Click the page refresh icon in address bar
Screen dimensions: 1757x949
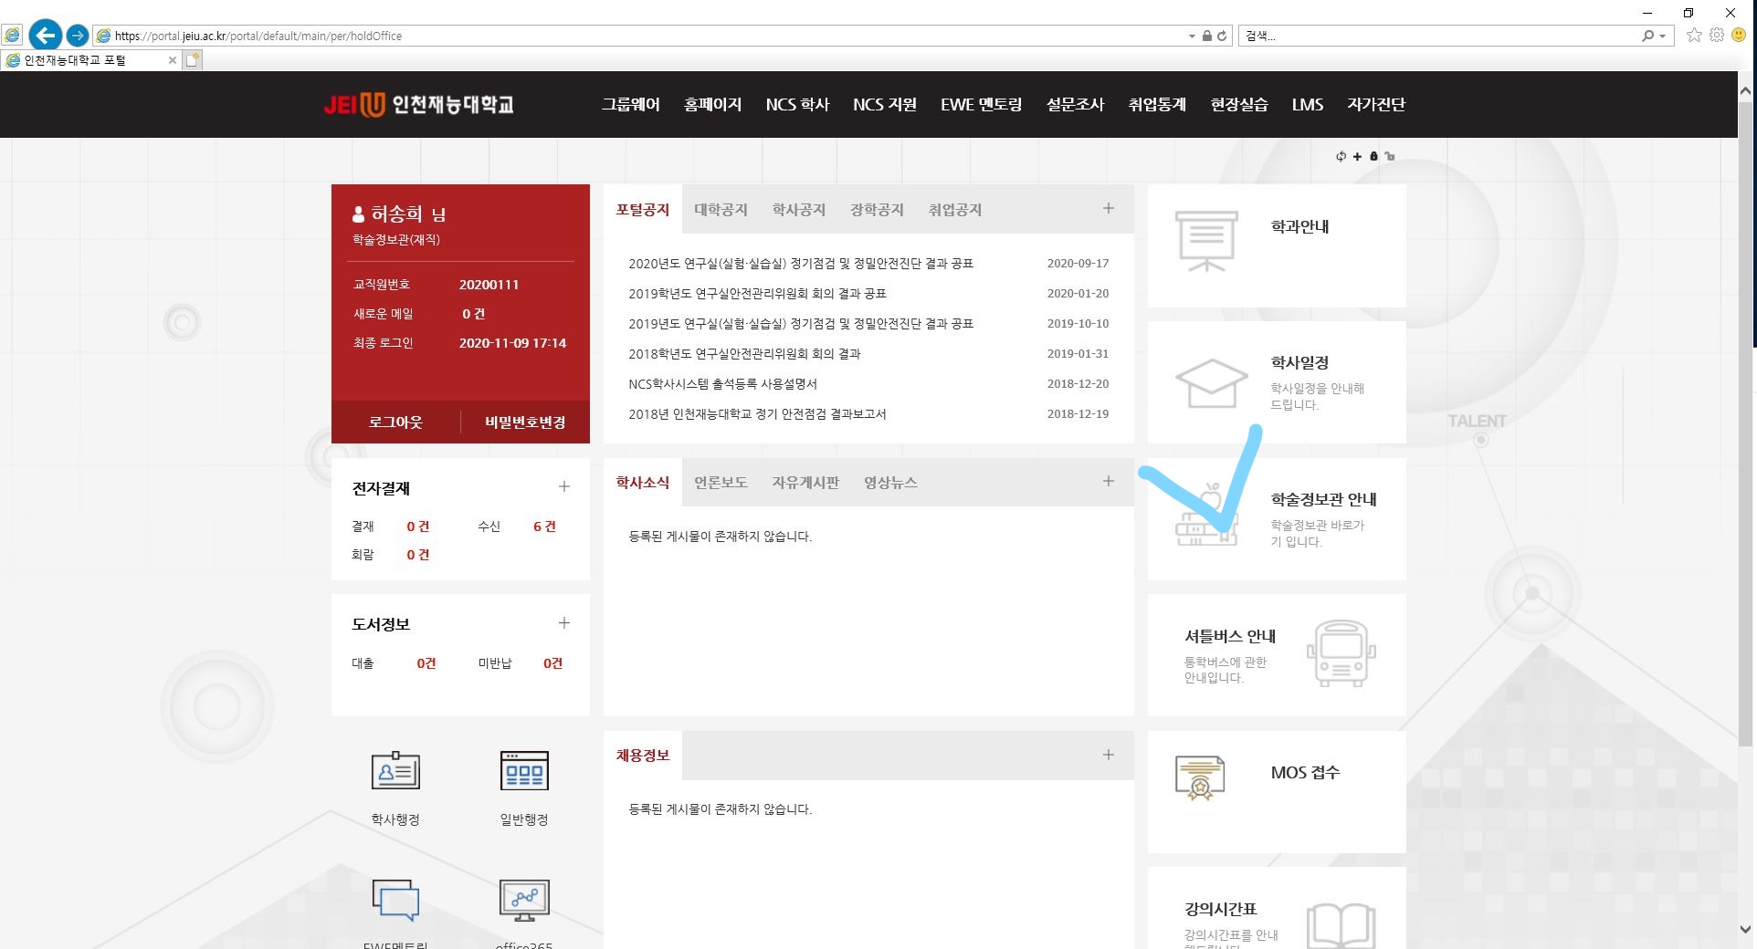click(1222, 36)
